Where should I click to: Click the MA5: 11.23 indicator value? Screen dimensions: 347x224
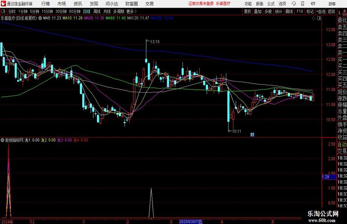coord(52,18)
